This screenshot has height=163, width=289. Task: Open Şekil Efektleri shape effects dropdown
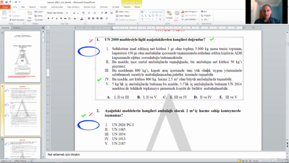pyautogui.click(x=190, y=19)
